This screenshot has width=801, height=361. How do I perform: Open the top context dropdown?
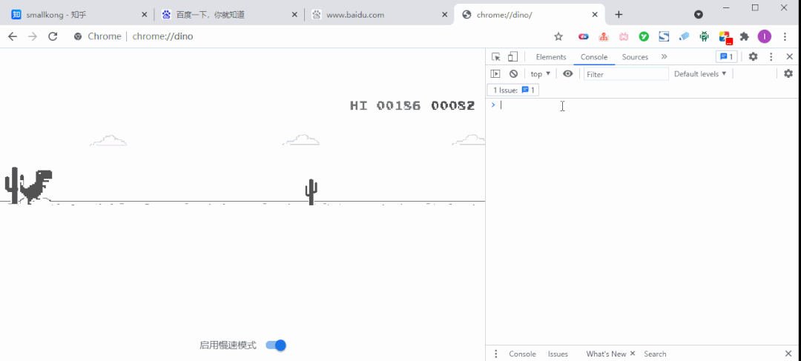coord(541,74)
